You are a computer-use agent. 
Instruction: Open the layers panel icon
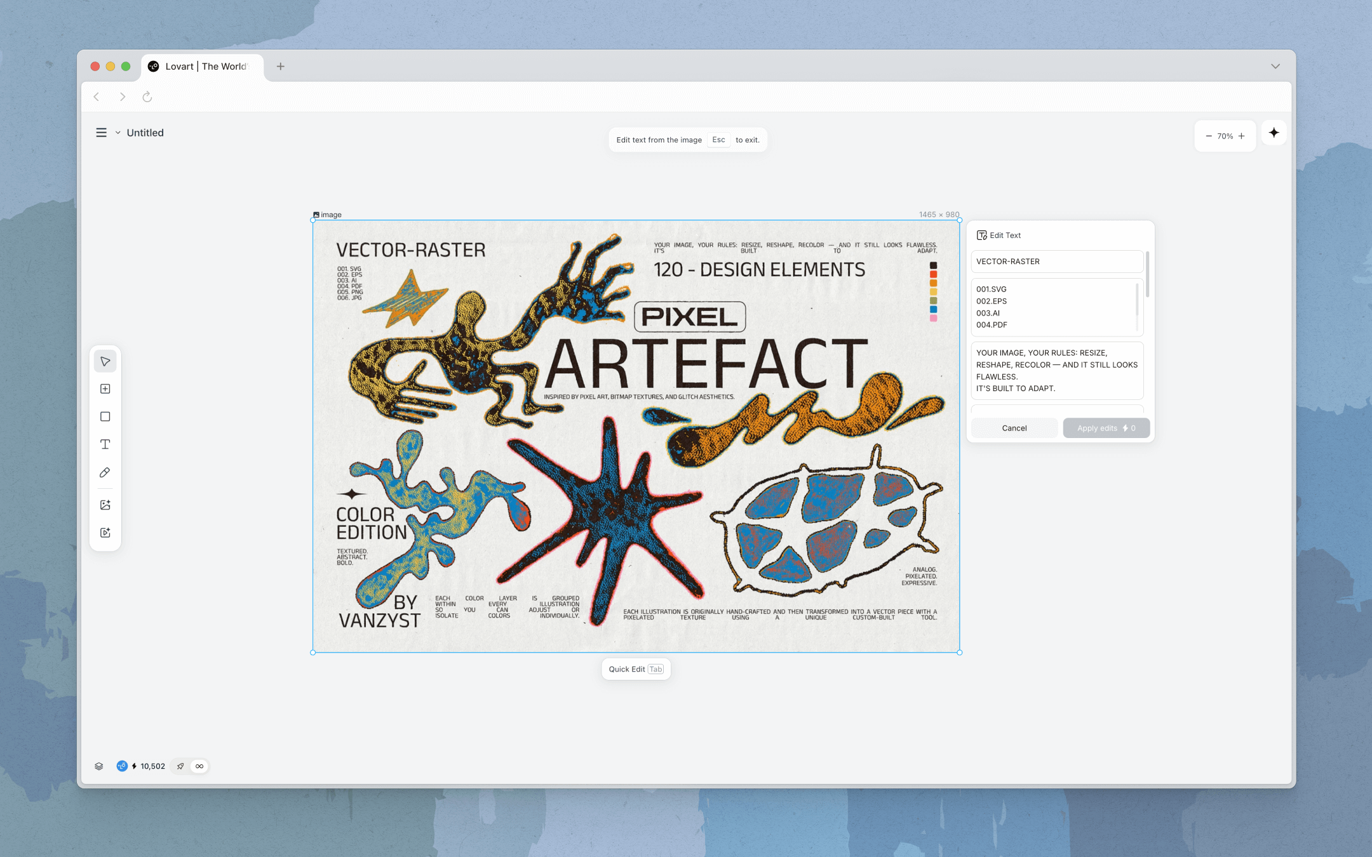pyautogui.click(x=99, y=766)
